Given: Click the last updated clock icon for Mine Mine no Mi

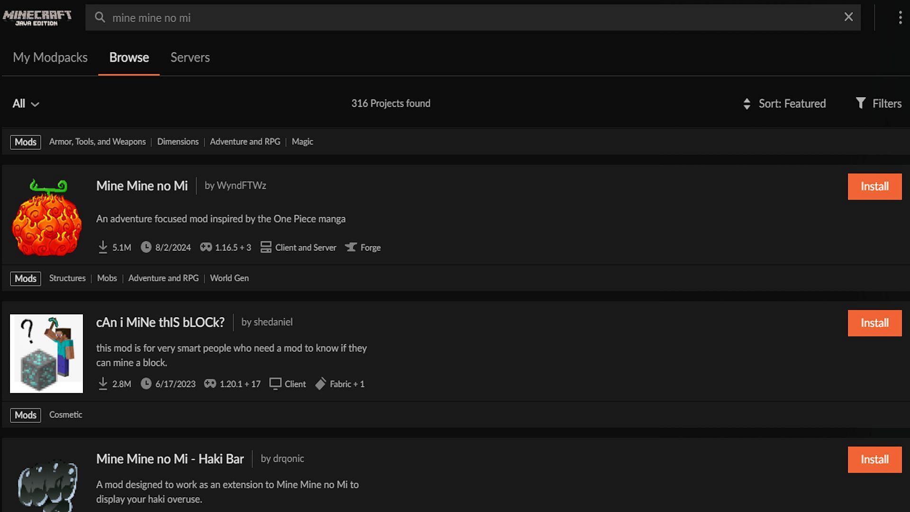Looking at the screenshot, I should pyautogui.click(x=145, y=247).
